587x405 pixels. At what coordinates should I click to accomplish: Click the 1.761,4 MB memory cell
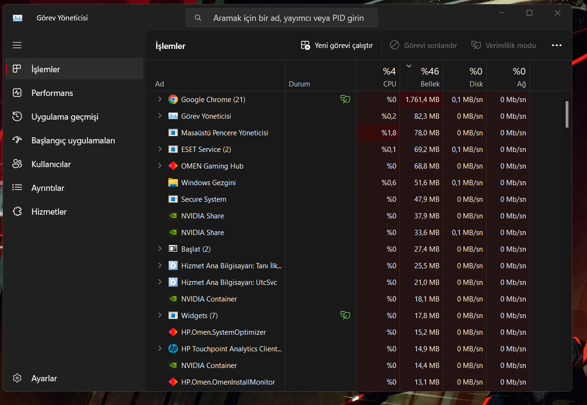point(421,100)
